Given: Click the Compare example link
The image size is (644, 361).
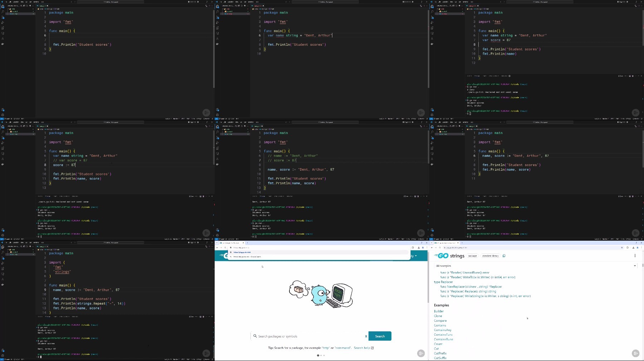Looking at the screenshot, I should [x=440, y=321].
